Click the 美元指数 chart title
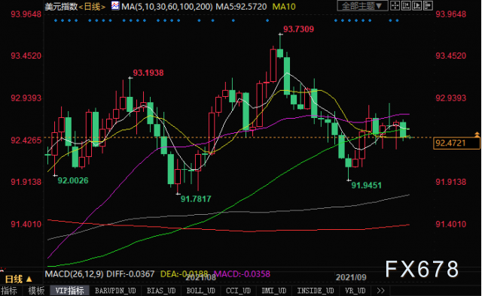482x296 pixels. 62,7
